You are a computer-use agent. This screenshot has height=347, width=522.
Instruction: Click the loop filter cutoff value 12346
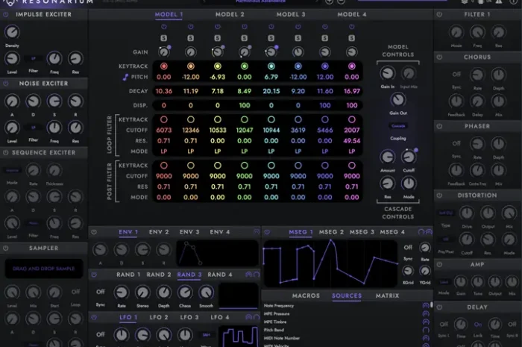(x=191, y=130)
